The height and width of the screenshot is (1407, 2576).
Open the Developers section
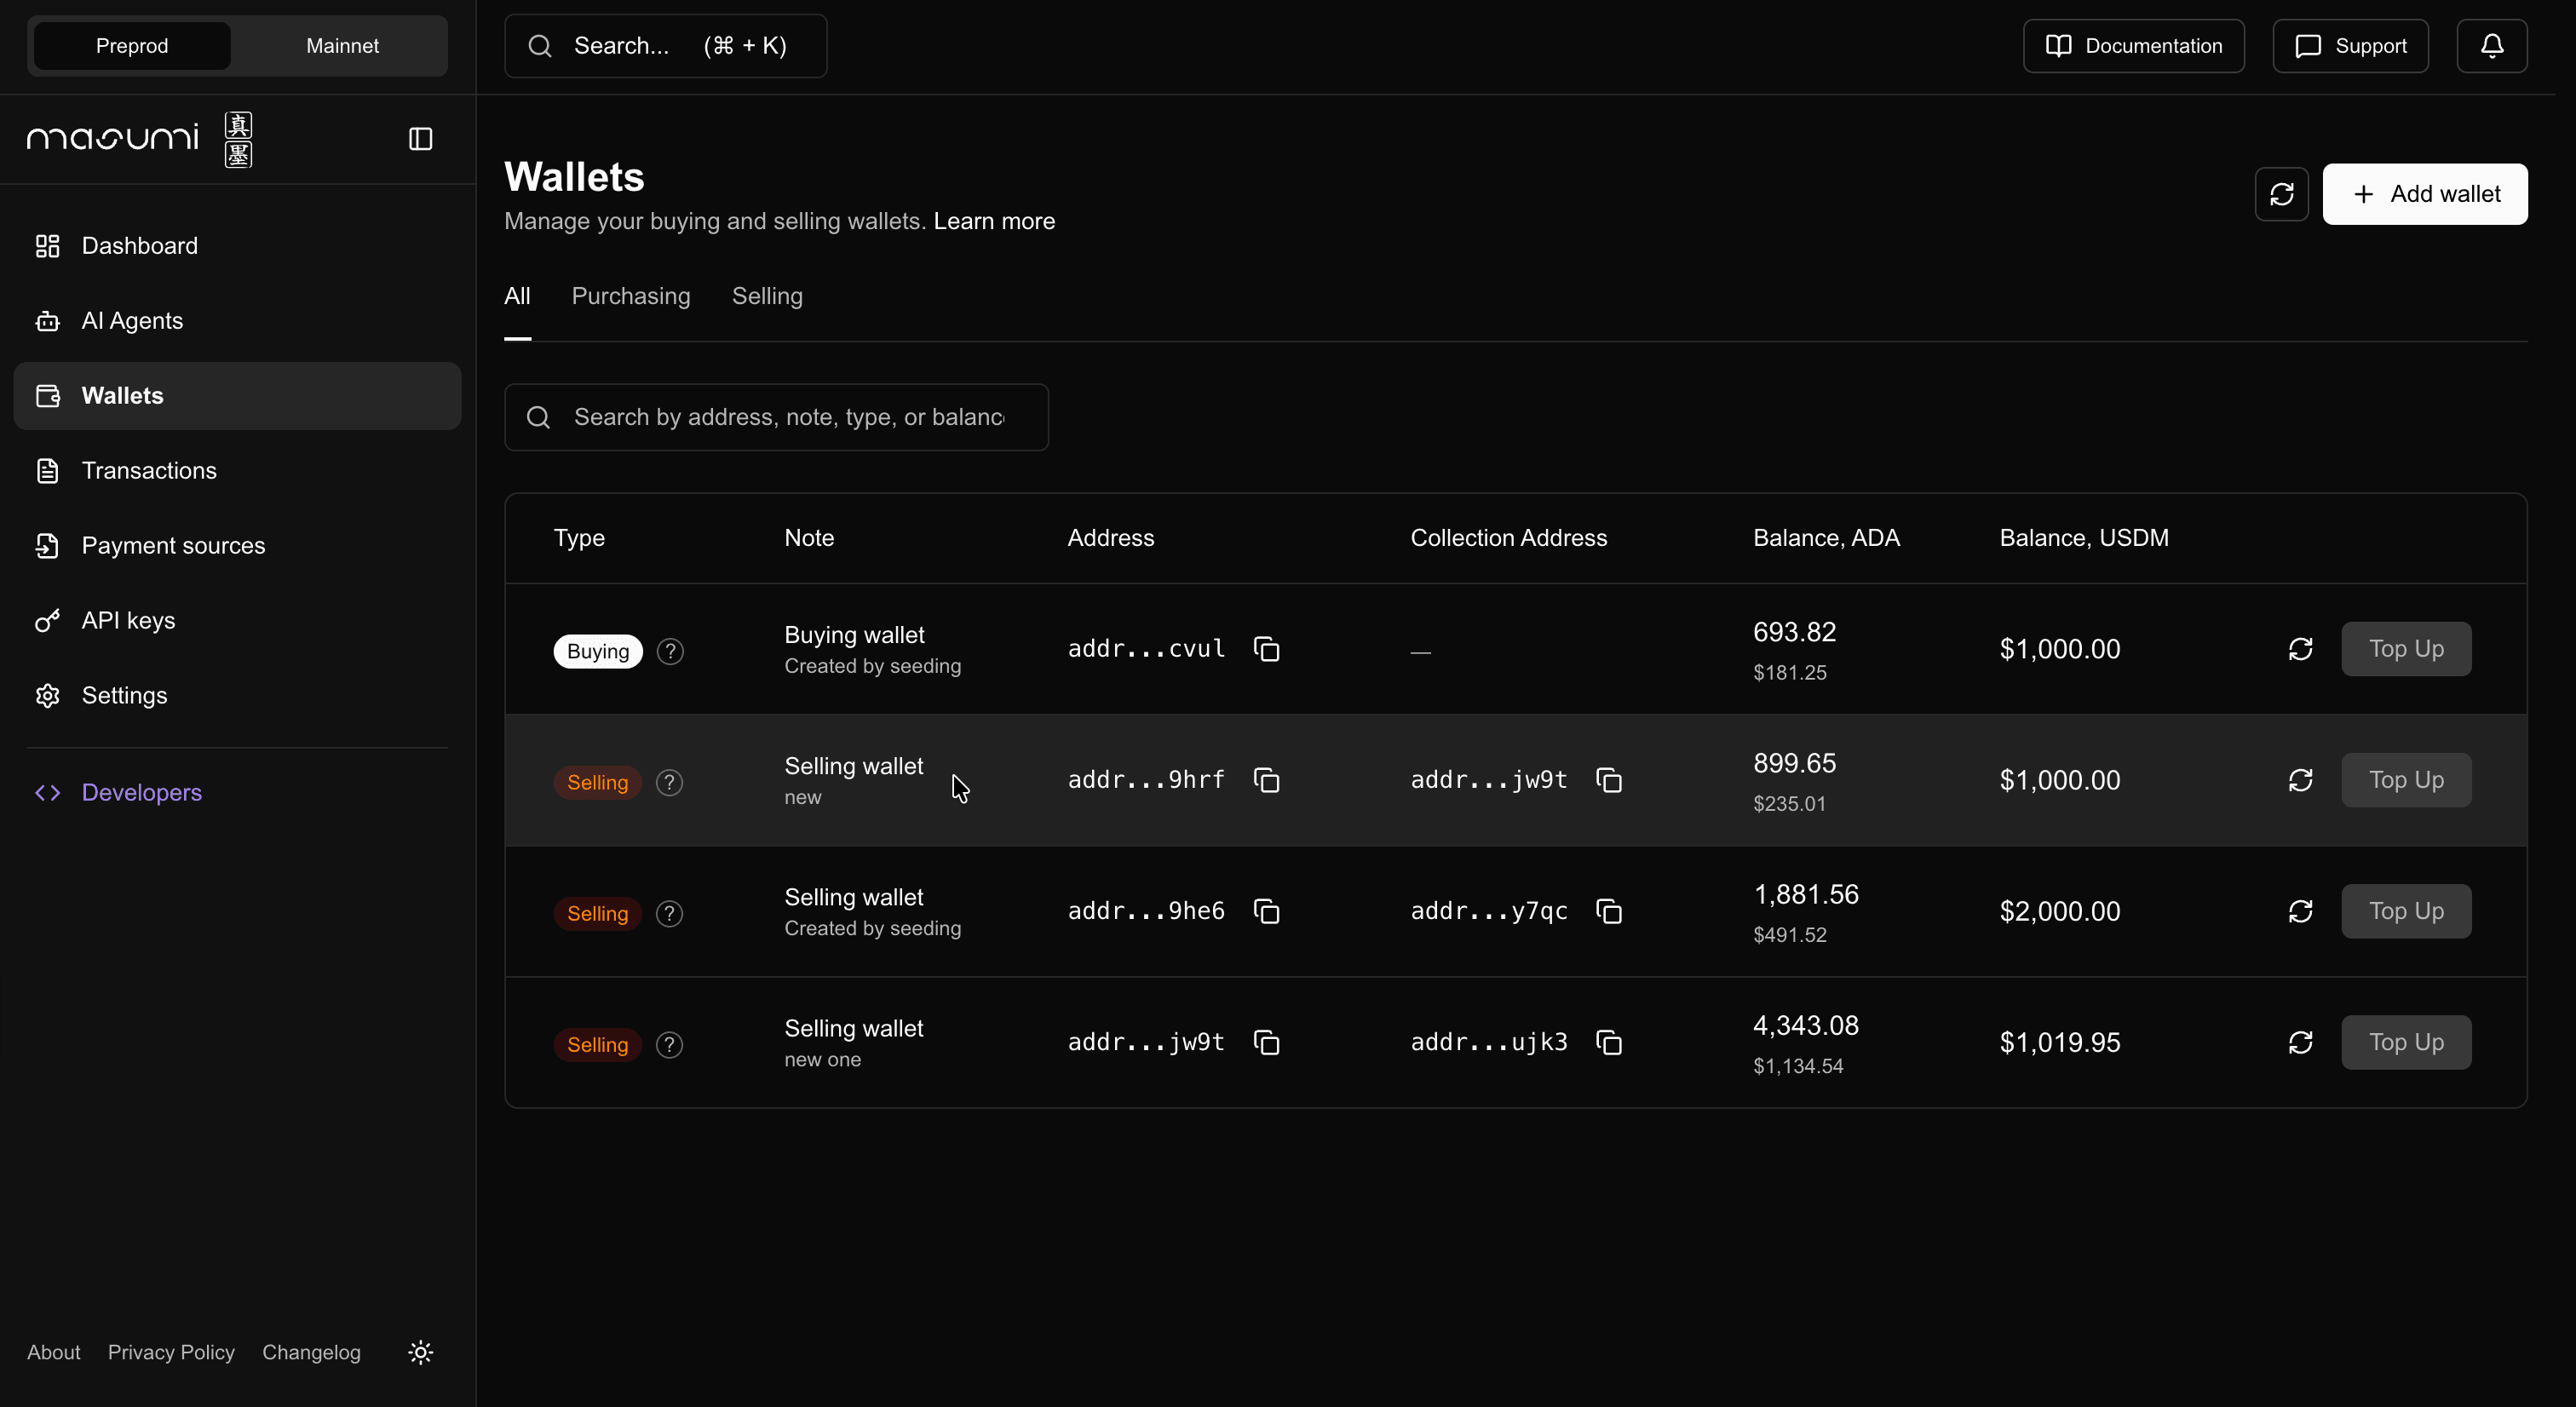click(140, 792)
